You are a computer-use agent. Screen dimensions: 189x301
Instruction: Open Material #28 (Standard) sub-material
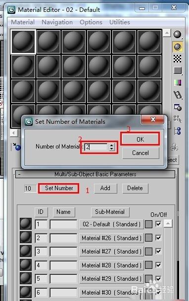coord(111,265)
